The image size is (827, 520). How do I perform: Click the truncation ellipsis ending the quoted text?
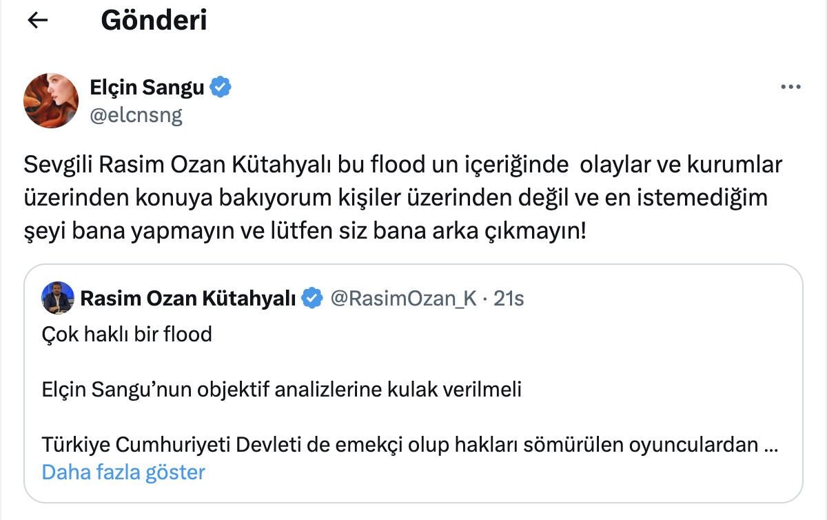tap(772, 445)
